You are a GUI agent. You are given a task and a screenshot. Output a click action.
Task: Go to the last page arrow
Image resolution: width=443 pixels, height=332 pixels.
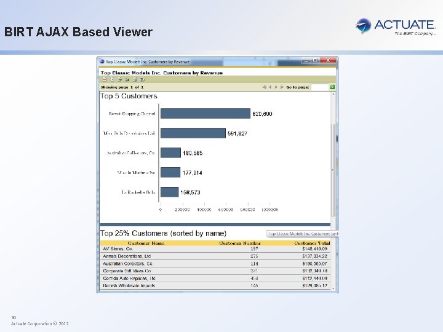(282, 87)
